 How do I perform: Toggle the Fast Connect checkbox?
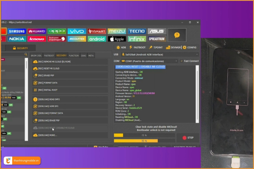[x=182, y=61]
